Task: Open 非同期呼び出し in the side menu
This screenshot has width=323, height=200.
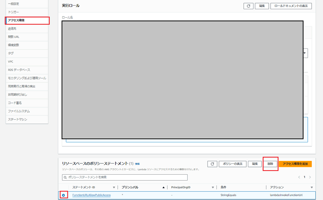Action: pos(27,94)
